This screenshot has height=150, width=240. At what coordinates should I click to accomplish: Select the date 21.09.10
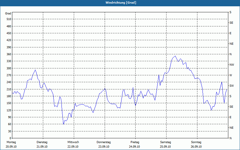coord(42,147)
